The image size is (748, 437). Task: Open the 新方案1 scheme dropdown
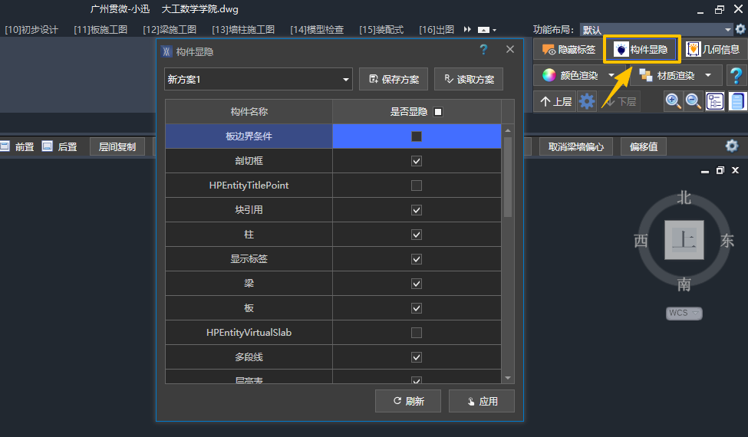point(258,79)
